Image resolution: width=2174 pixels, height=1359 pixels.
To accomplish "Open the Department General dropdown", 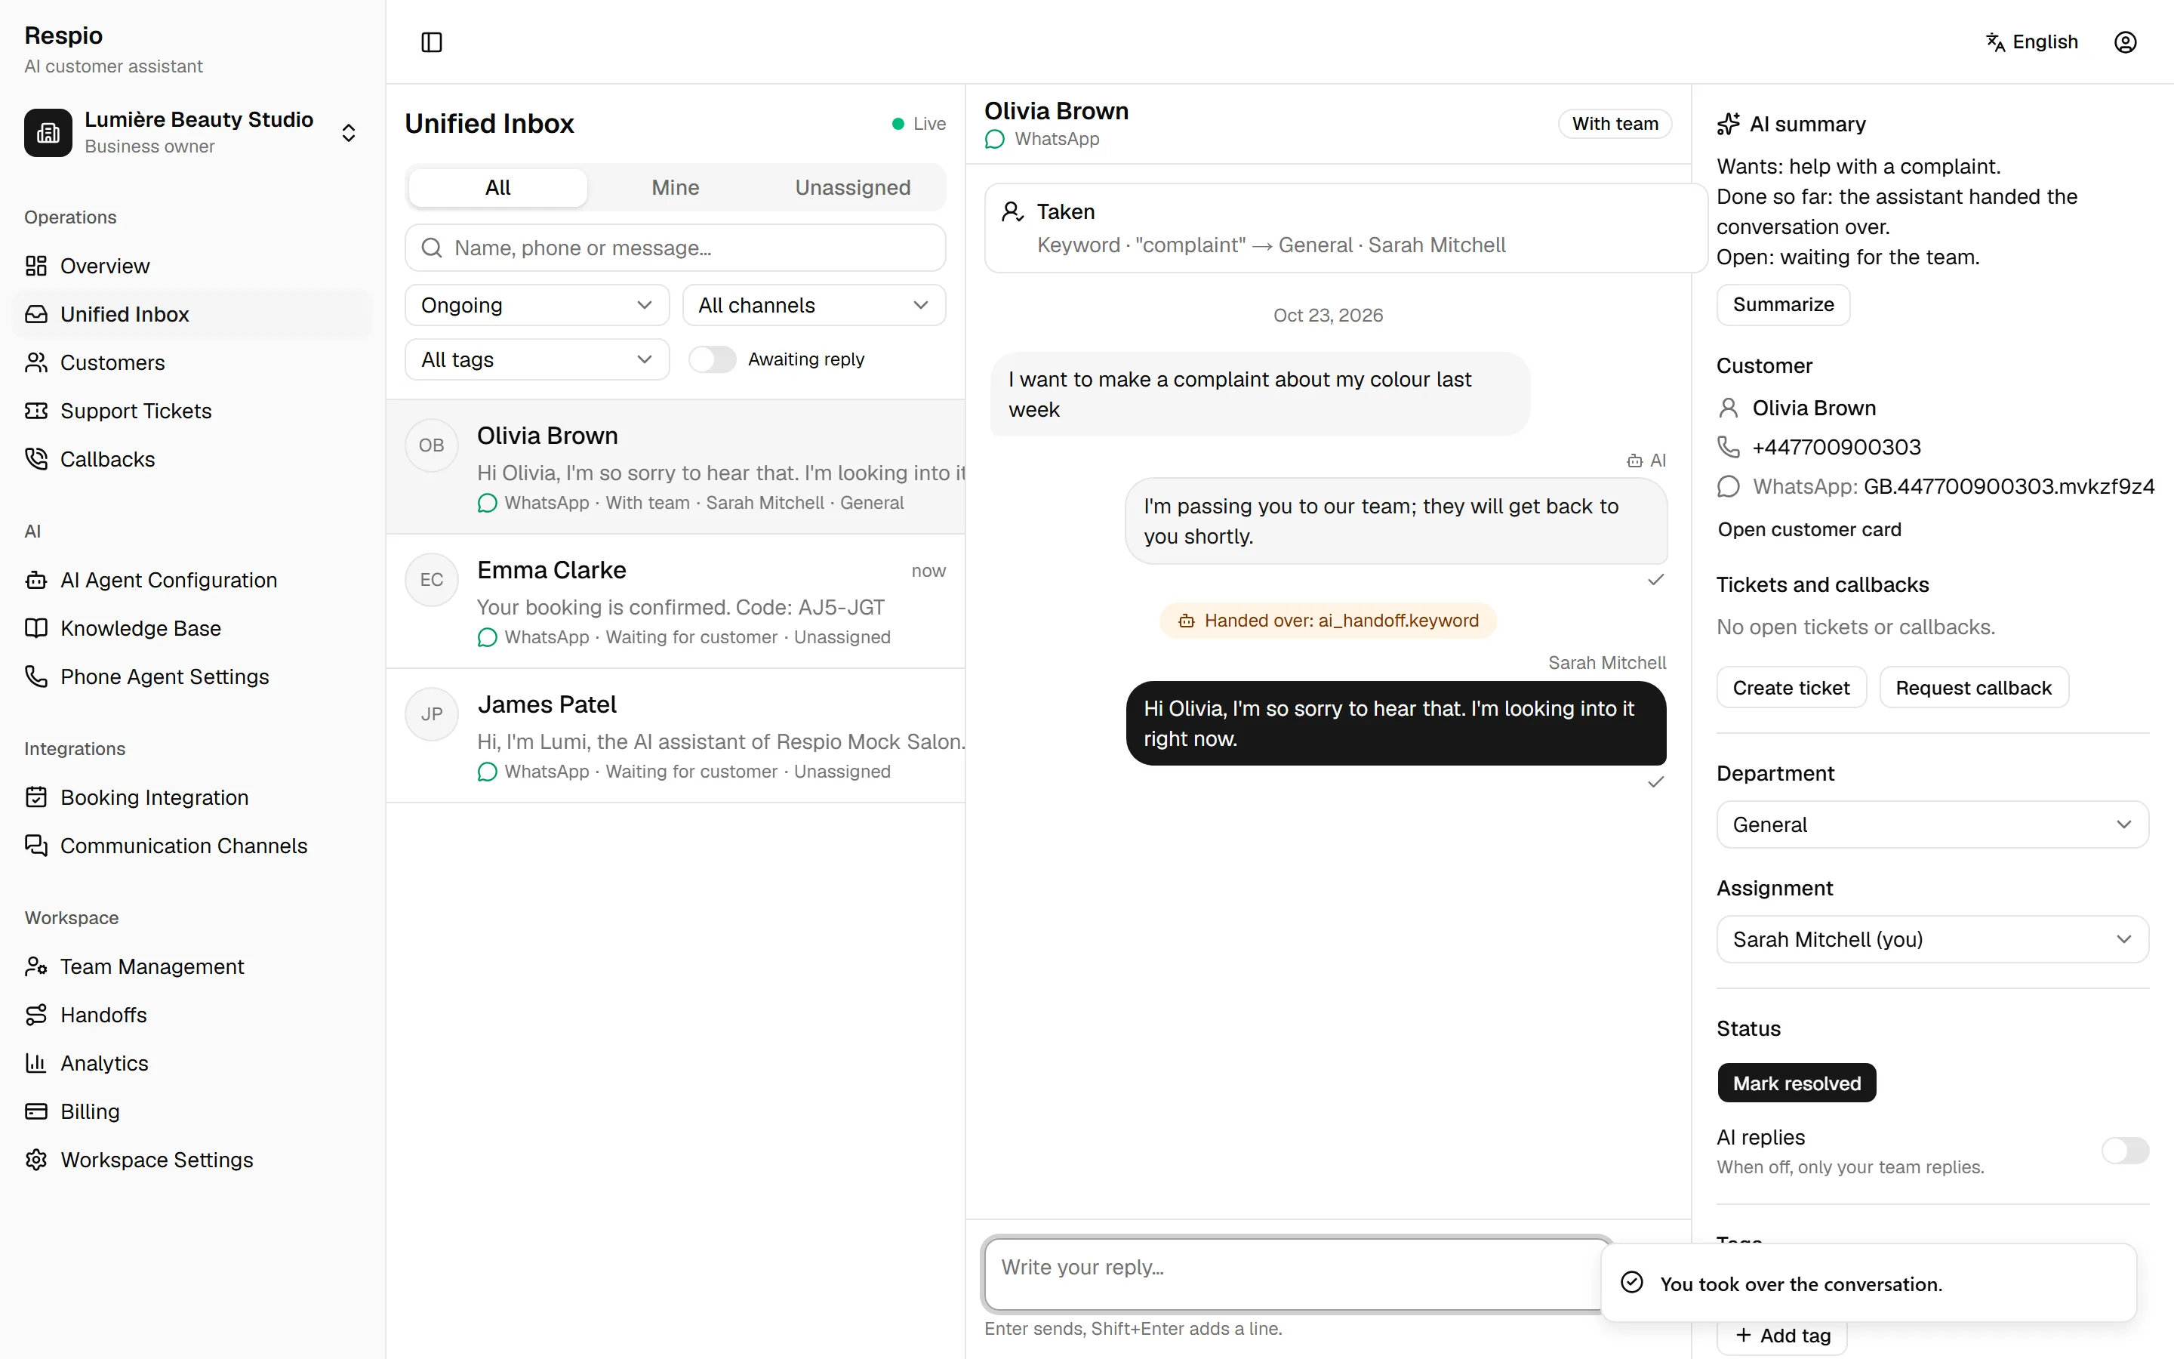I will point(1932,825).
